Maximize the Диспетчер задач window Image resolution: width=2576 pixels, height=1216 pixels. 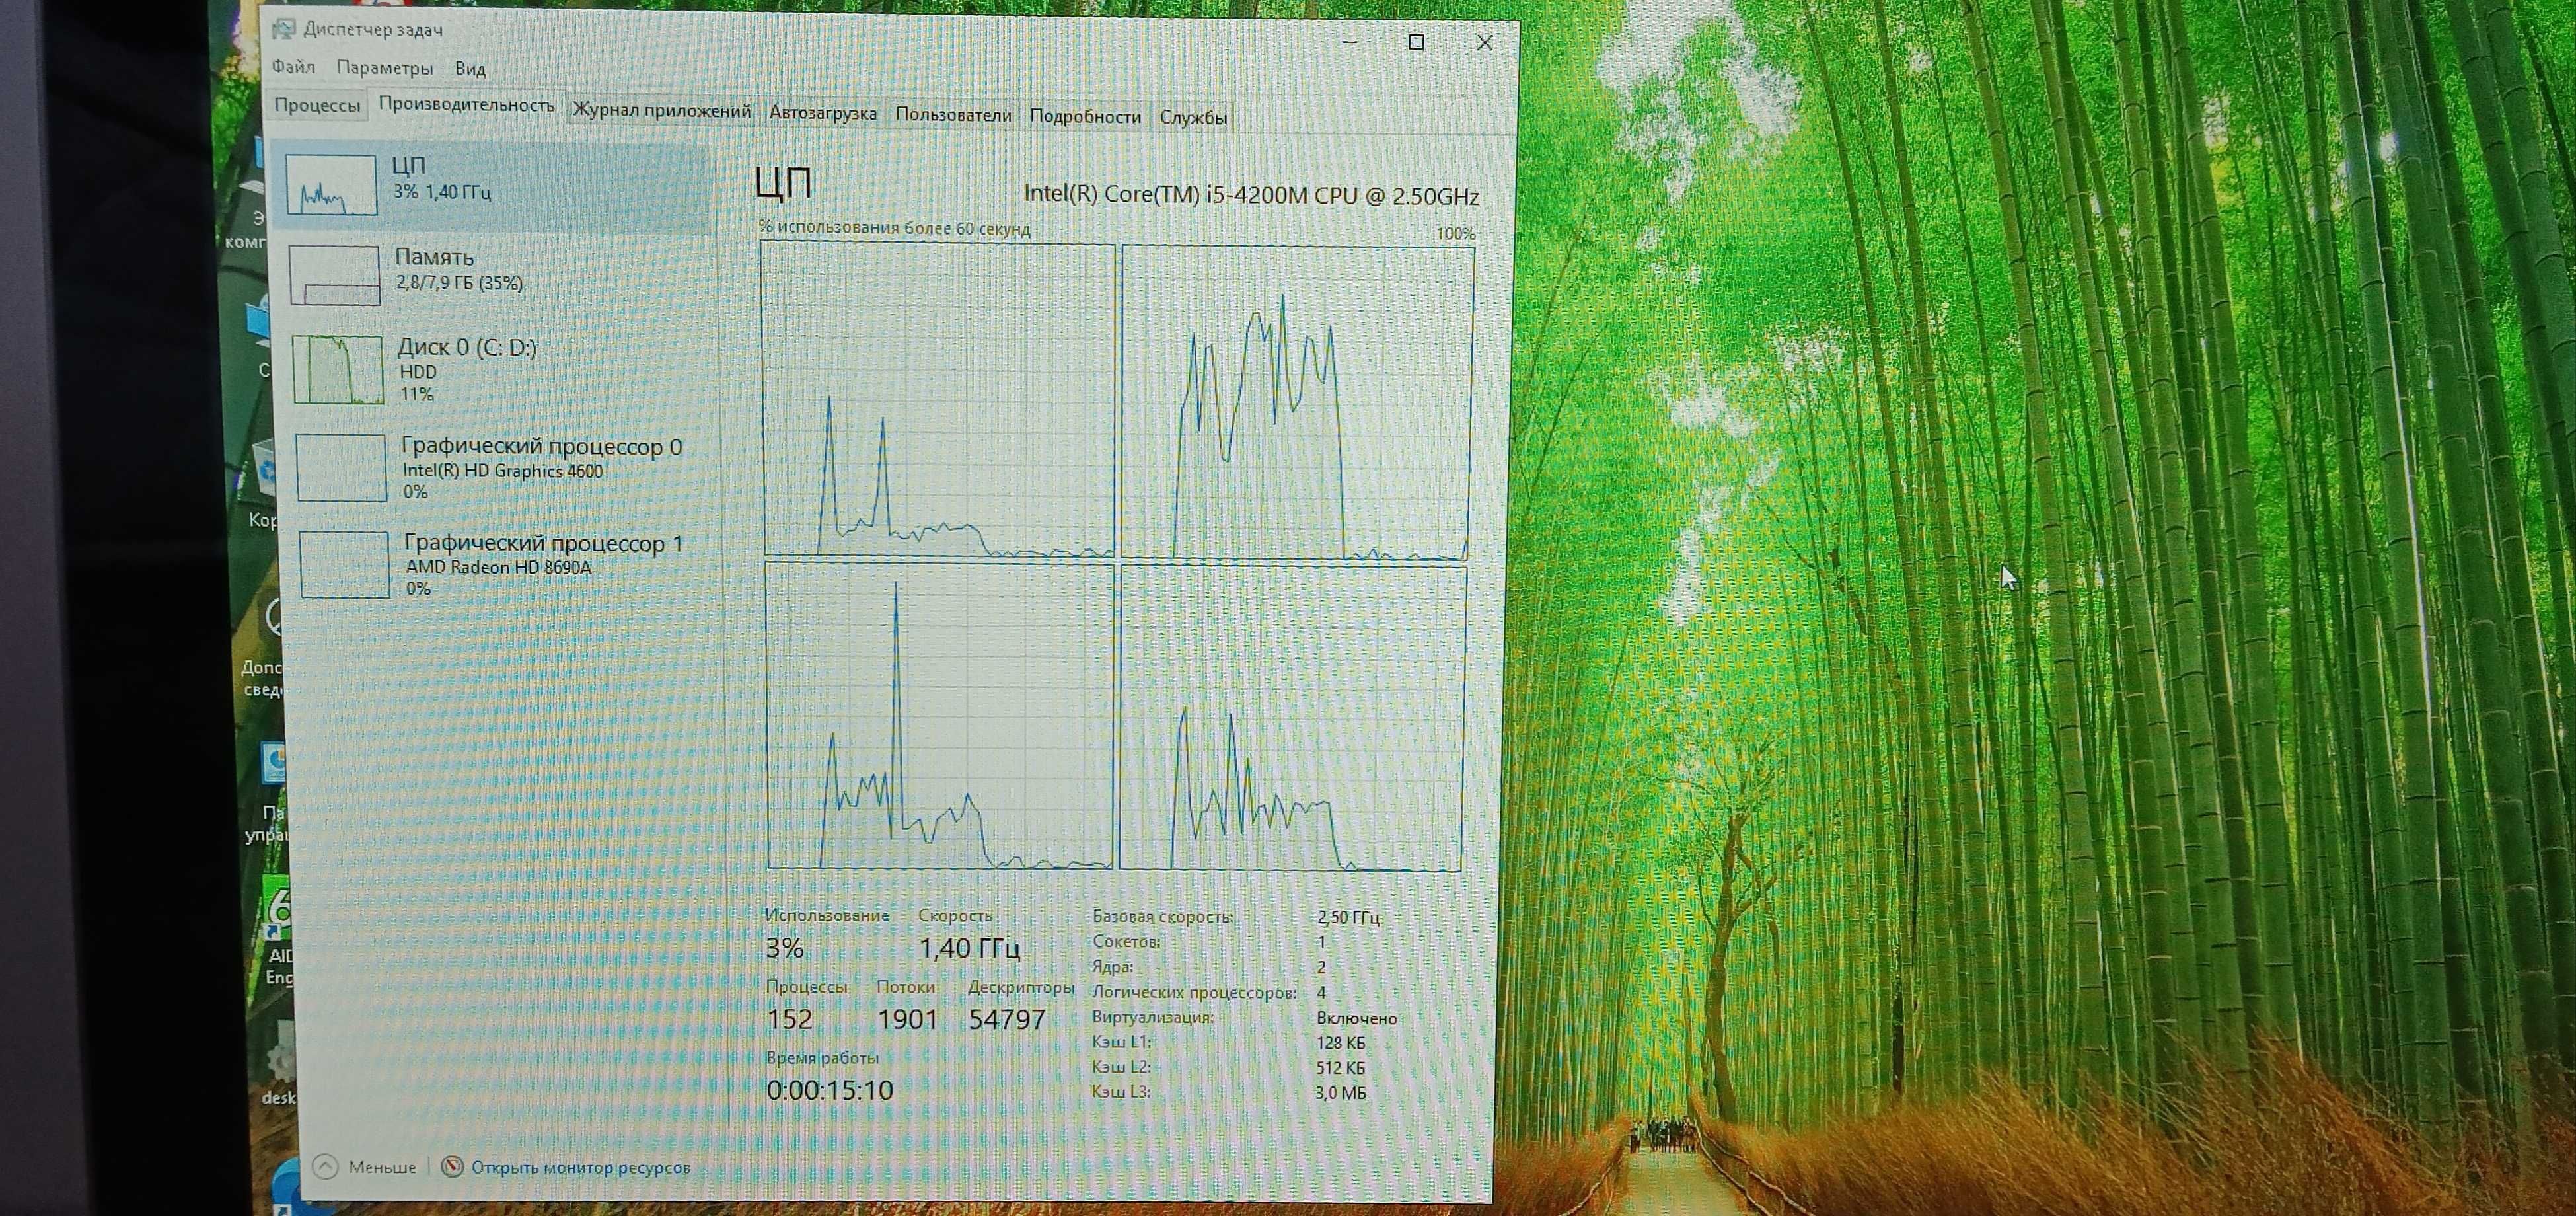1416,42
